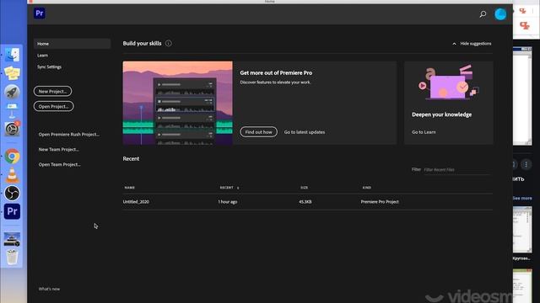The height and width of the screenshot is (303, 540).
Task: Open the What's new link
Action: tap(49, 289)
